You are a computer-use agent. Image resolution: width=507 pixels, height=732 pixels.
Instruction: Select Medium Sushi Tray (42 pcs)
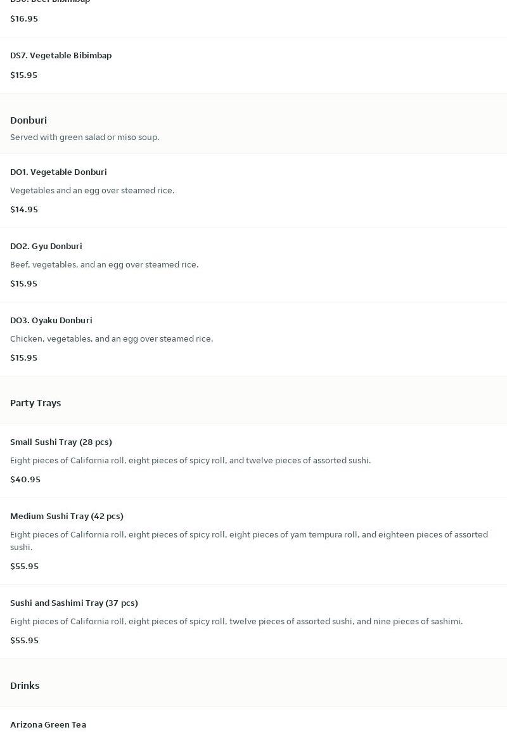[x=67, y=517]
